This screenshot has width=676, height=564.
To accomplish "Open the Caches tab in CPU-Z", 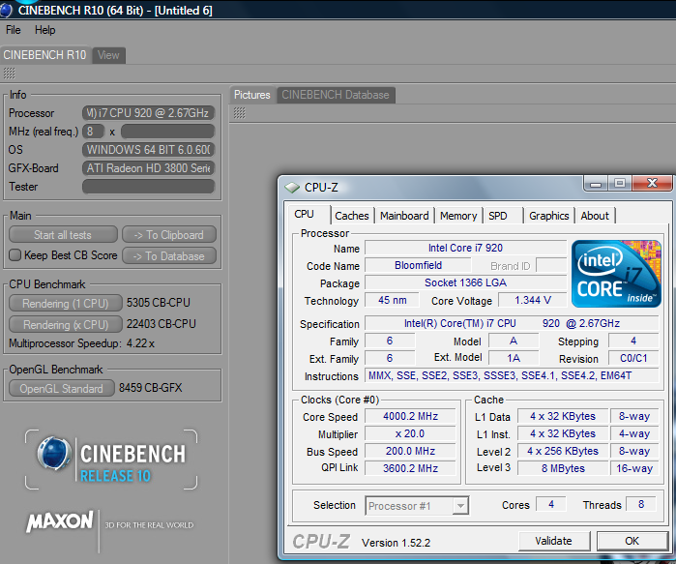I will pos(352,216).
